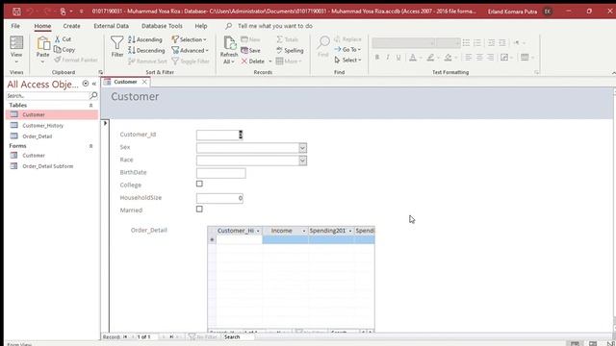
Task: Click the navigation pane Search box
Action: click(x=47, y=95)
